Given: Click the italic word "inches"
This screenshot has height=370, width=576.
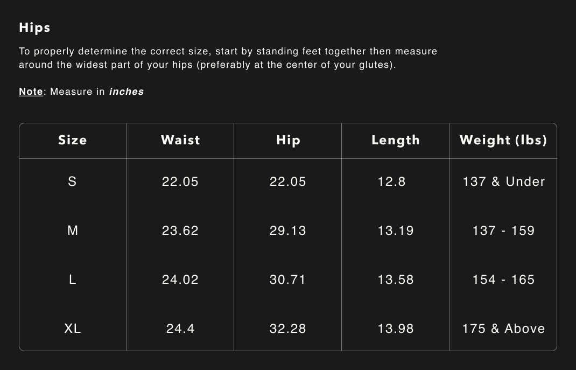Looking at the screenshot, I should 126,92.
